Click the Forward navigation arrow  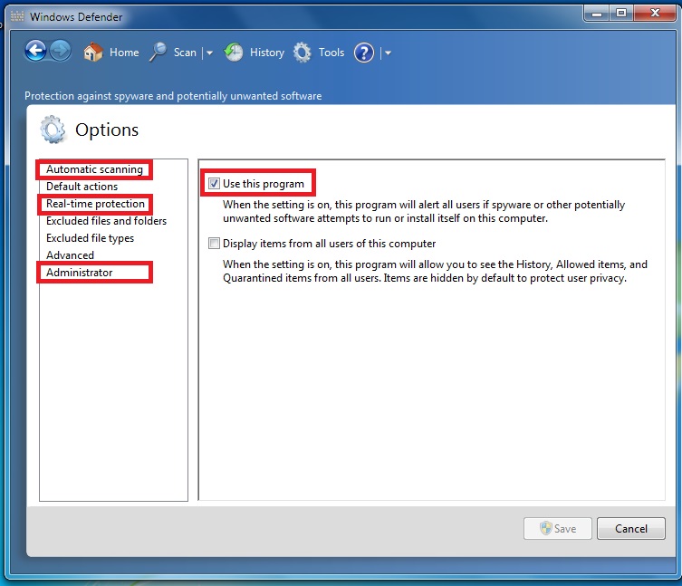pos(61,52)
